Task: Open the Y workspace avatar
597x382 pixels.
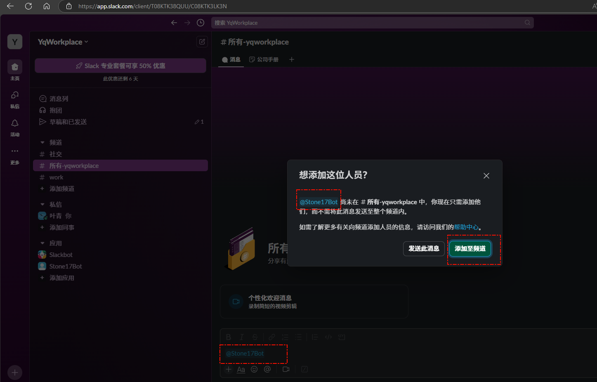Action: pos(15,42)
